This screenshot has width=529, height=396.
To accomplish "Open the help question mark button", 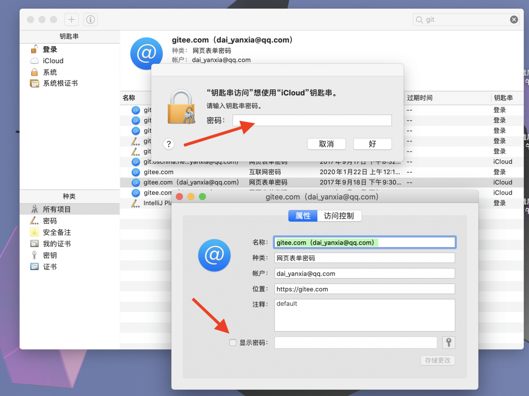I will (x=169, y=144).
